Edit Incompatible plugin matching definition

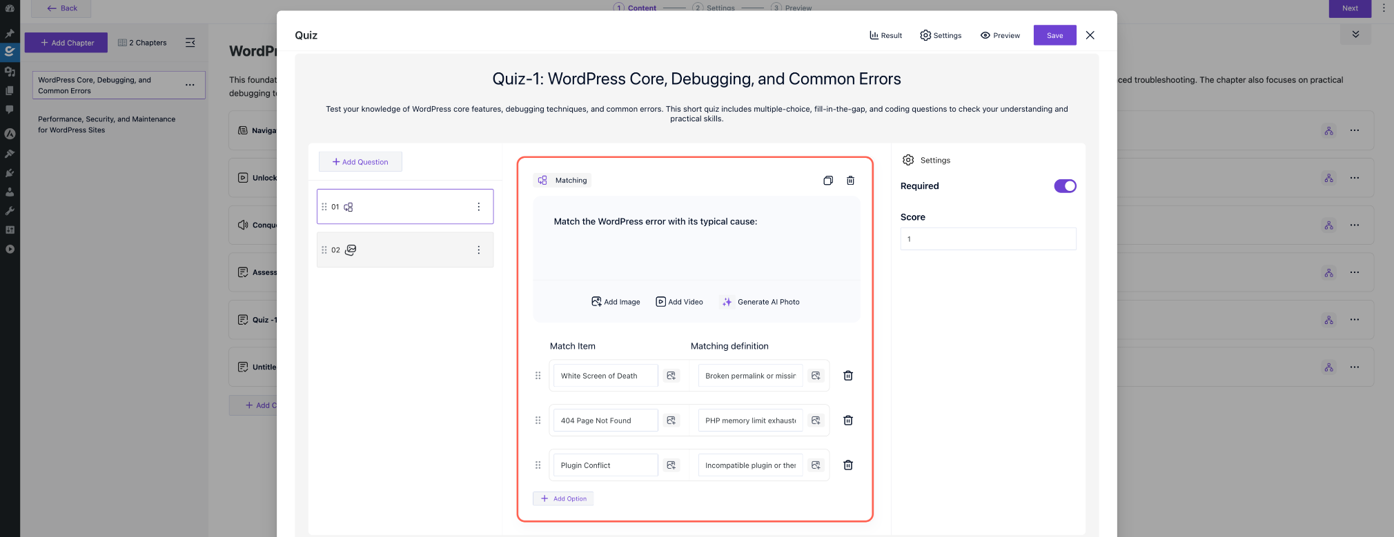(x=750, y=465)
